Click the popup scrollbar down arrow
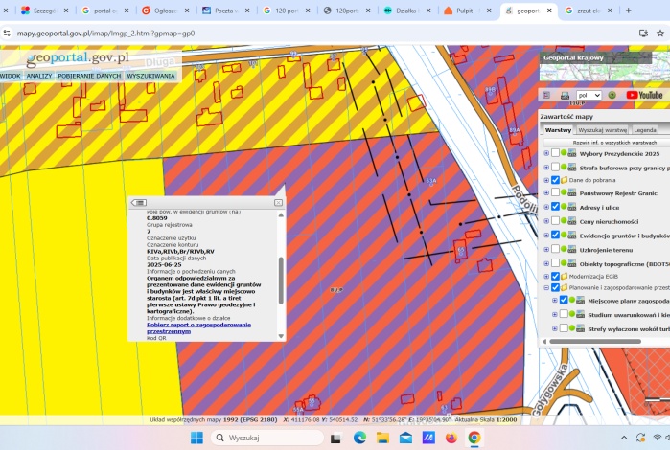Viewport: 670px width, 450px height. click(281, 336)
